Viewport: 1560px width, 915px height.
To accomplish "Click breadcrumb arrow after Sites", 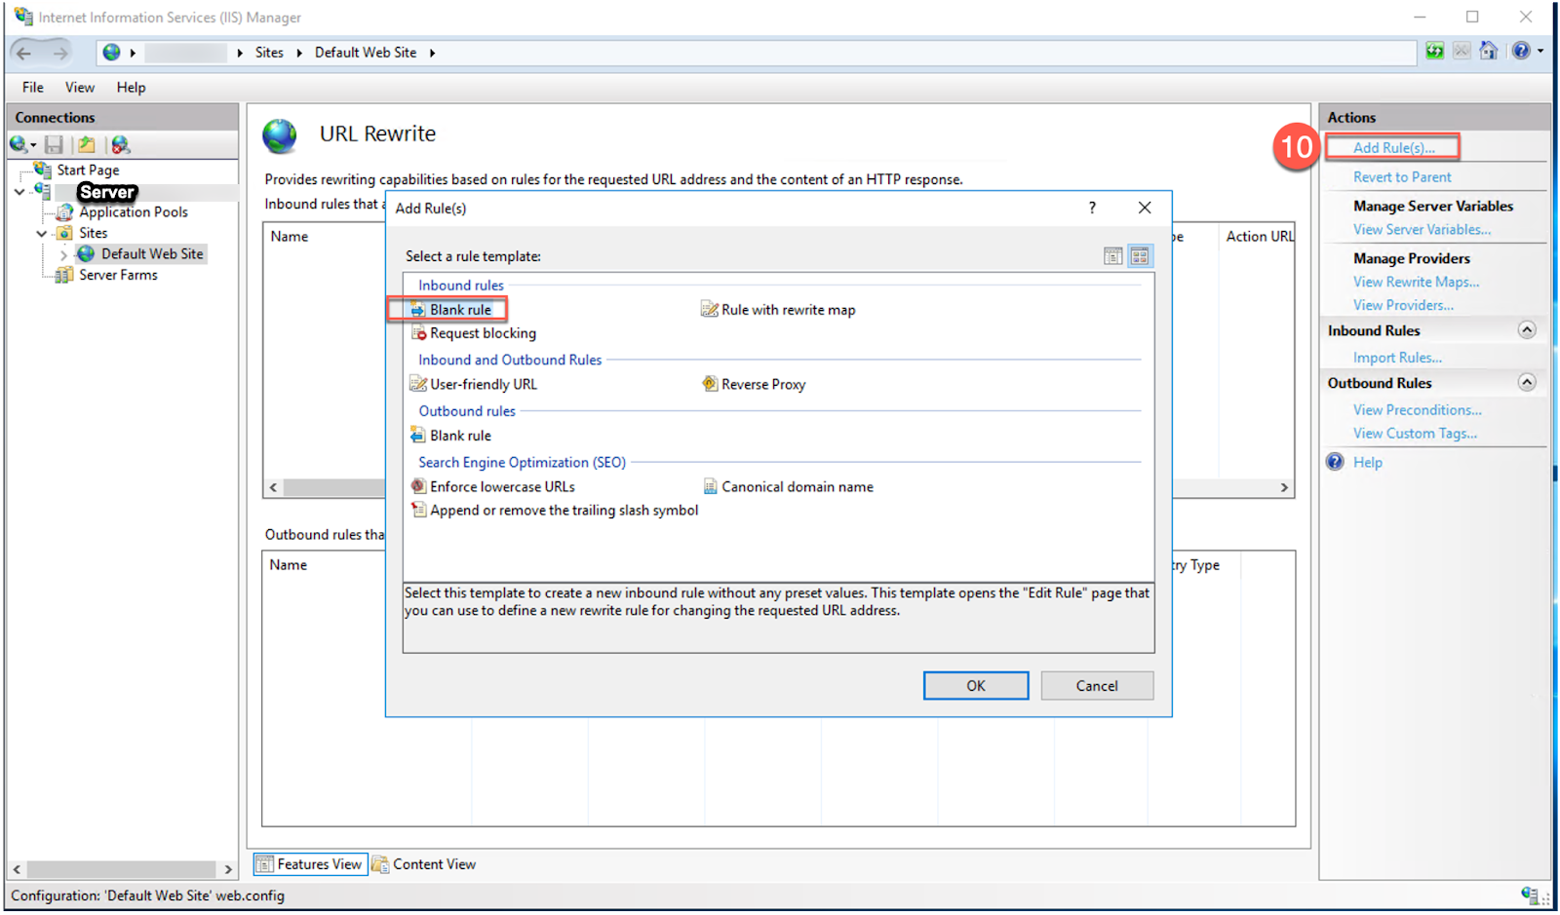I will [299, 53].
